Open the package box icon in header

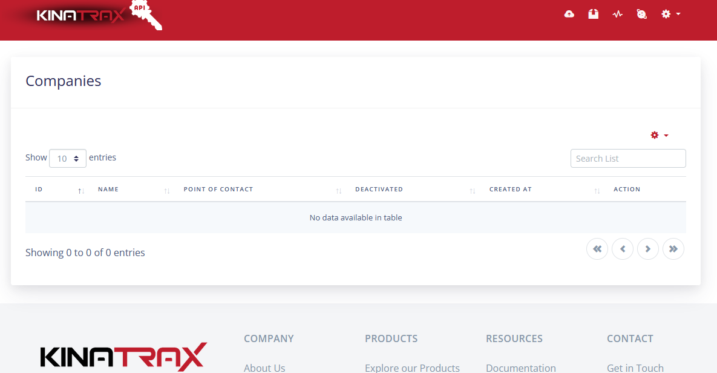[593, 14]
